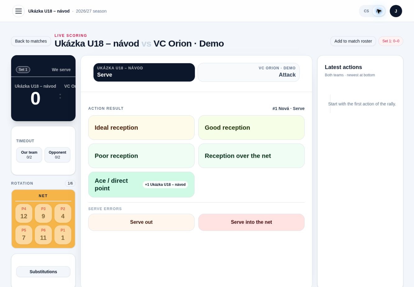Click Add to match roster
Viewport: 414px width, 287px height.
[353, 41]
